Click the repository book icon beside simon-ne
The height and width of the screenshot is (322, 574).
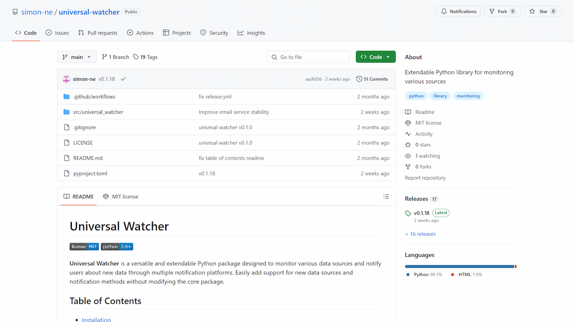[x=15, y=12]
